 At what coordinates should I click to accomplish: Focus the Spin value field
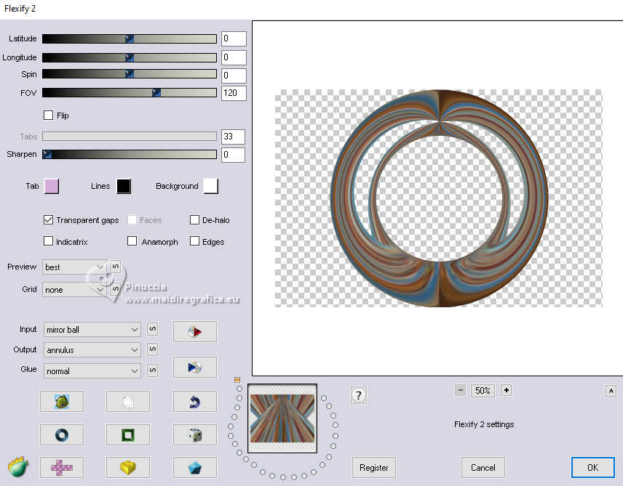click(234, 76)
